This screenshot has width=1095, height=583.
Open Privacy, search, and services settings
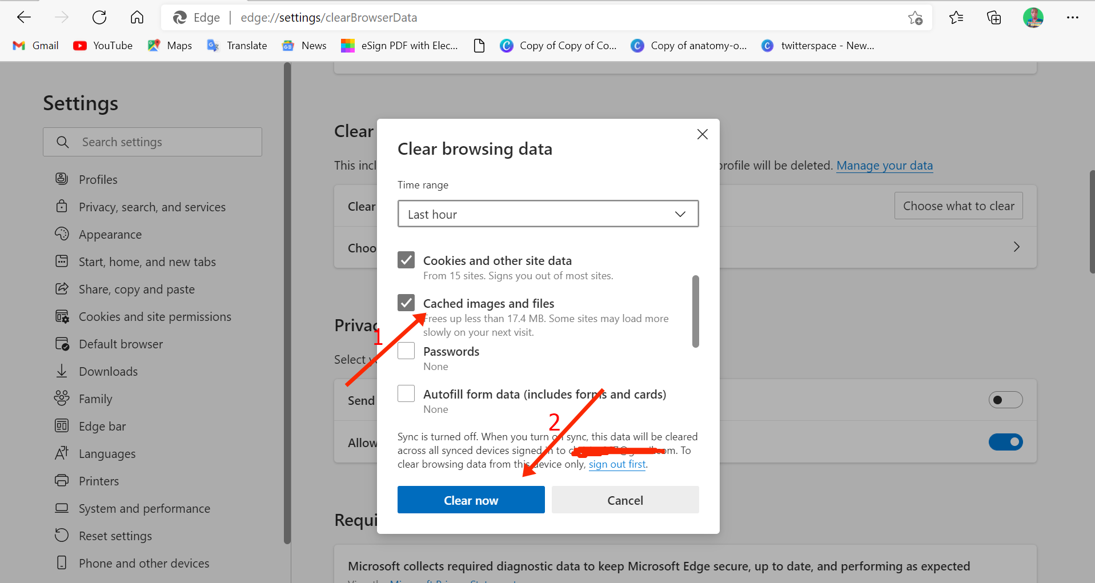(152, 207)
